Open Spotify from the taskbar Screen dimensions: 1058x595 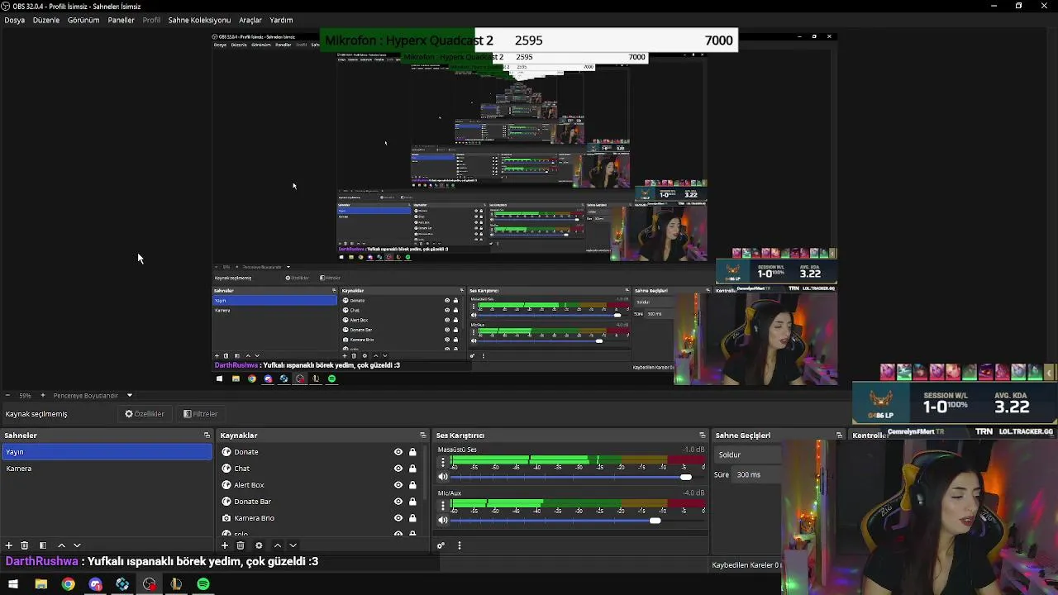point(203,584)
